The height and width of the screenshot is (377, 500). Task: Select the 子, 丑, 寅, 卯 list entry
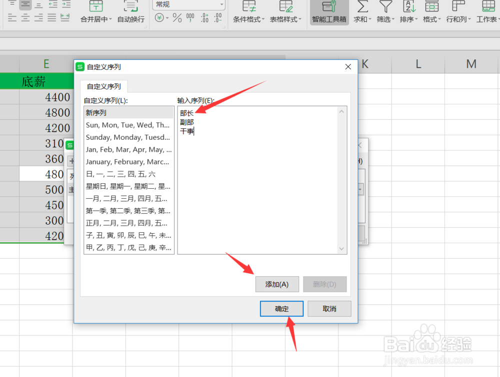tap(129, 235)
